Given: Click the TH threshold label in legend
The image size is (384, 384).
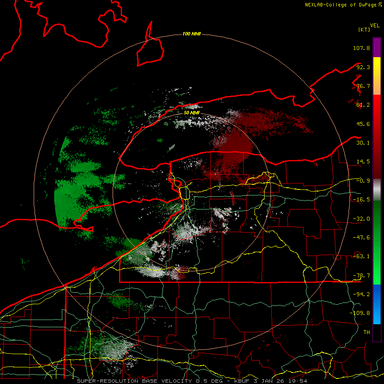Looking at the screenshot, I should [367, 332].
